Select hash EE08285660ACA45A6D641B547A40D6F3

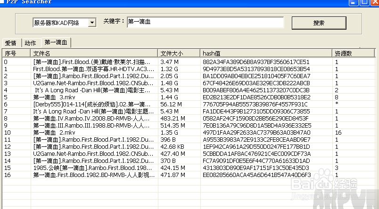(x=257, y=175)
